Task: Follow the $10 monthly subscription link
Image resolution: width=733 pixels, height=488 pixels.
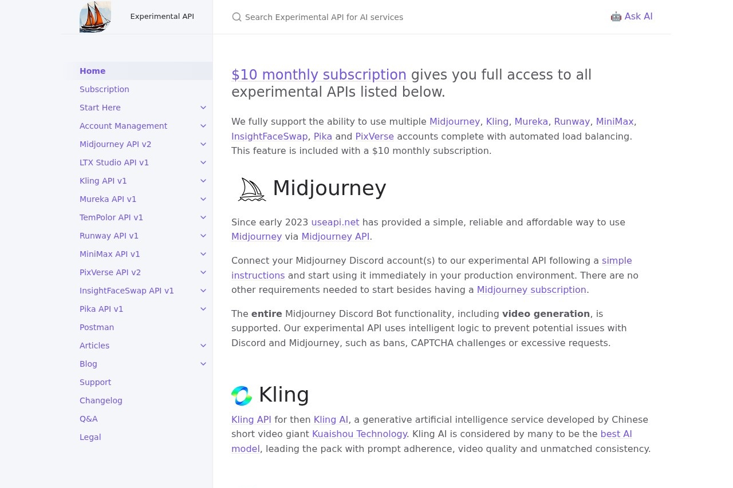Action: pos(318,75)
